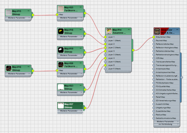Click the Map #14 output socket
Image resolution: width=187 pixels, height=133 pixels.
(x=133, y=50)
